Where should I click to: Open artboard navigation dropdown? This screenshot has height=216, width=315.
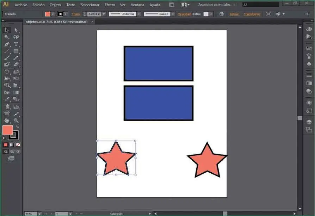coord(70,214)
